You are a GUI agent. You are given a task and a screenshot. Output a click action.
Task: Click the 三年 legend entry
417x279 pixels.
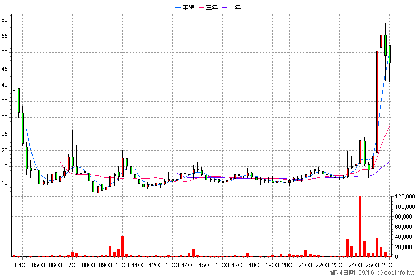pyautogui.click(x=208, y=7)
